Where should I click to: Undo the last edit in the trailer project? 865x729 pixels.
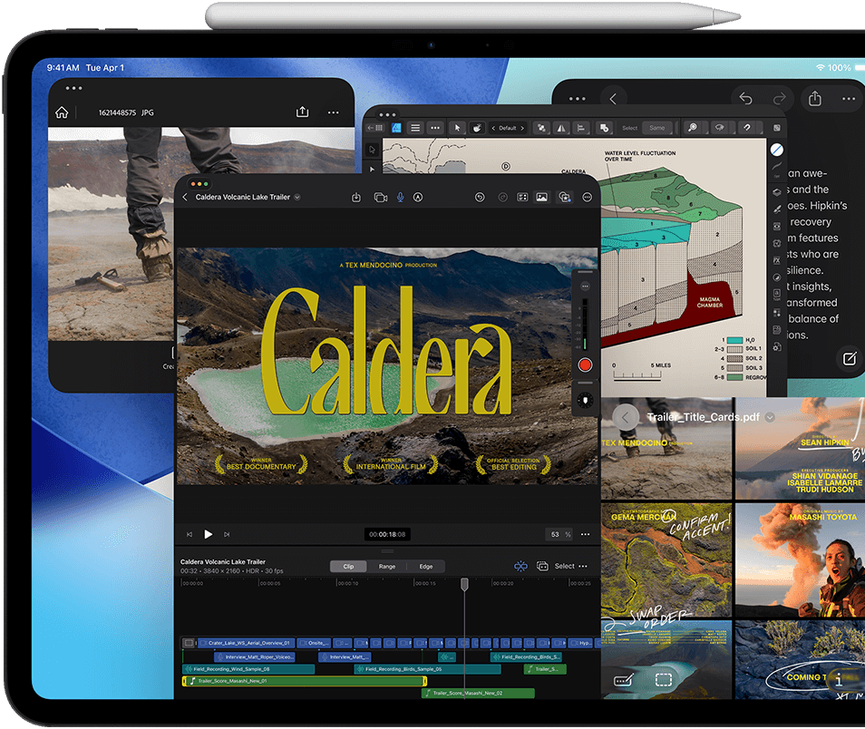480,197
